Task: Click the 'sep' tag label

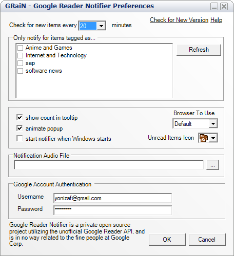Action: [x=30, y=63]
